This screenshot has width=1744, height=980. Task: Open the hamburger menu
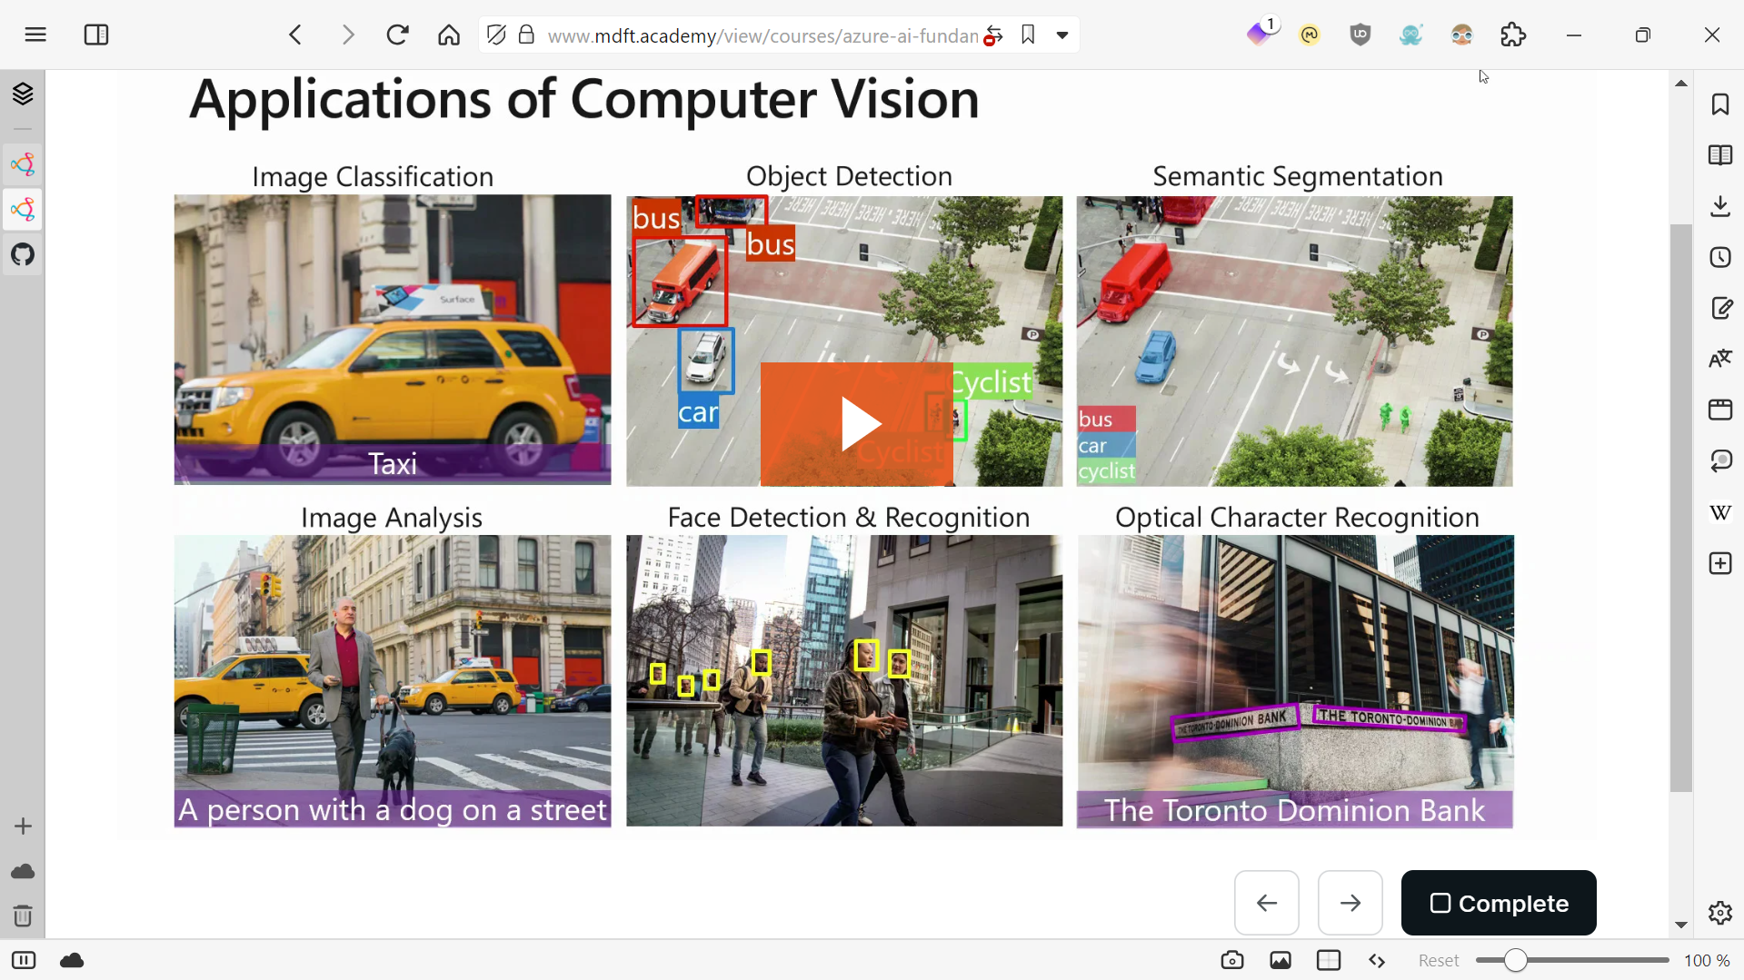[x=35, y=35]
